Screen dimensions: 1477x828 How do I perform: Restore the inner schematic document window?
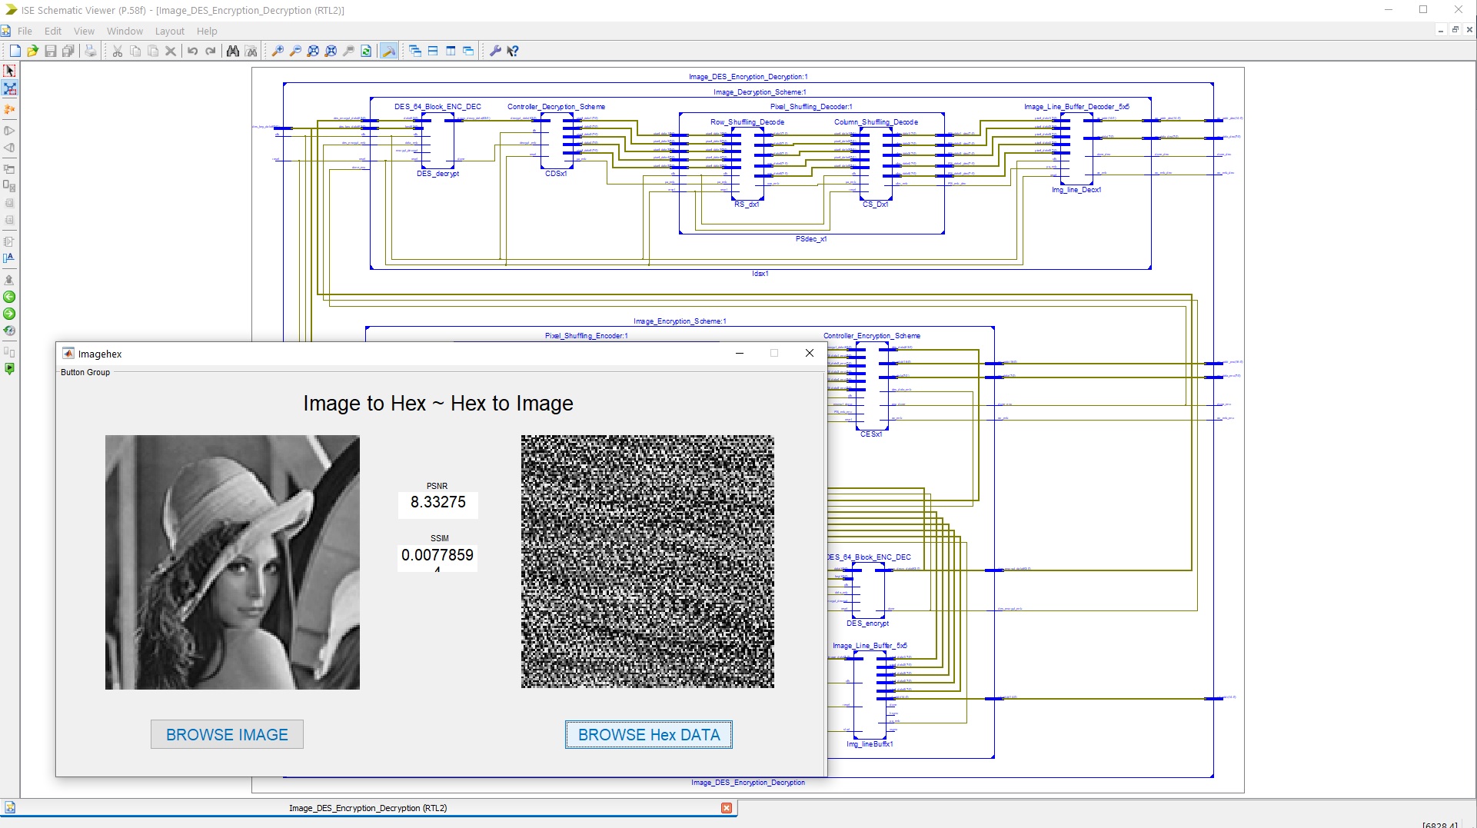click(1455, 30)
